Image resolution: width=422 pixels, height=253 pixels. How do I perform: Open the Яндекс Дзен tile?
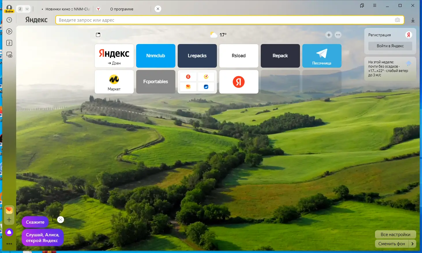point(114,56)
